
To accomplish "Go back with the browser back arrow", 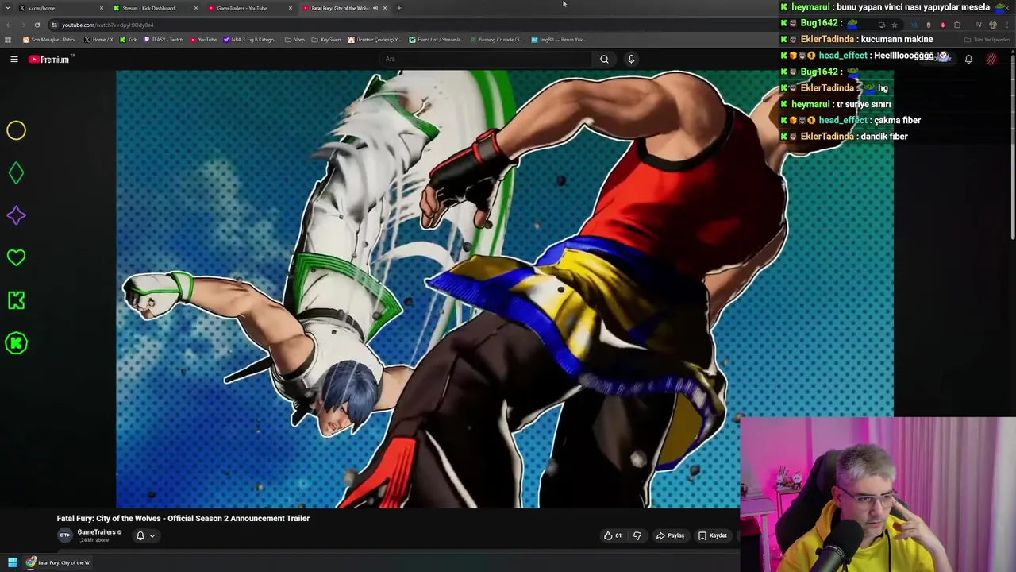I will coord(9,25).
